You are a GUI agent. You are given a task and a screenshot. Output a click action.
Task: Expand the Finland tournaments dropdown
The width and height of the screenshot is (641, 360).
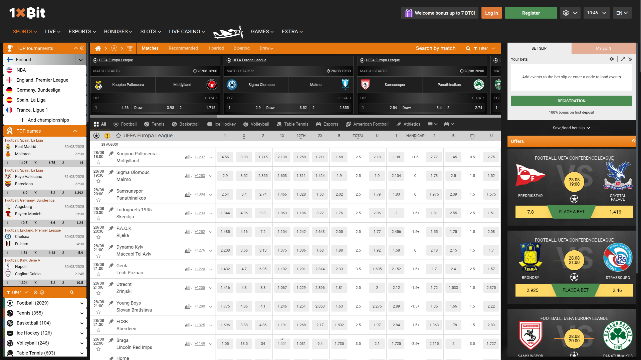(x=80, y=60)
